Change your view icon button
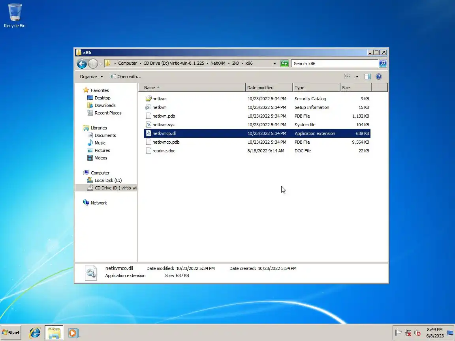The width and height of the screenshot is (455, 341). click(347, 77)
